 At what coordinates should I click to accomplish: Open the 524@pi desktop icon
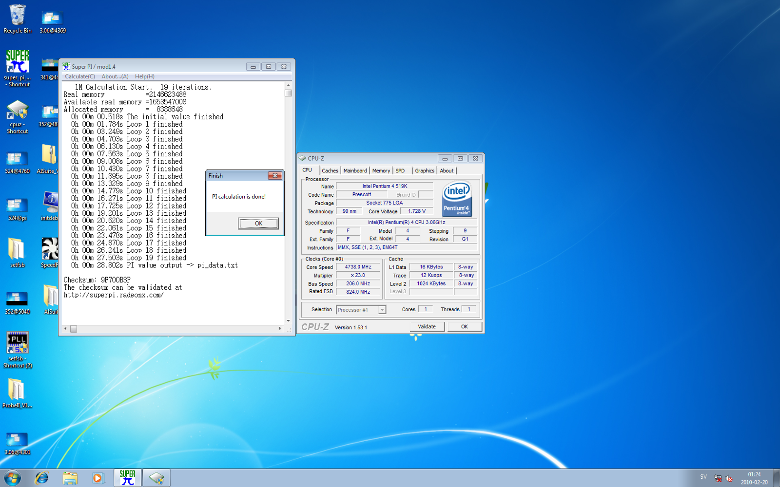click(x=18, y=209)
